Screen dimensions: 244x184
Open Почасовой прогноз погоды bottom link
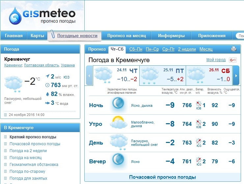pyautogui.click(x=162, y=177)
